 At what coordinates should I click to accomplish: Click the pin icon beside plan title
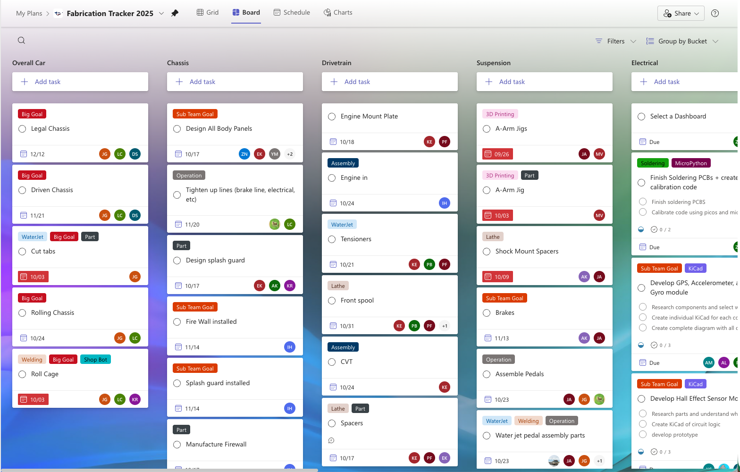coord(175,13)
